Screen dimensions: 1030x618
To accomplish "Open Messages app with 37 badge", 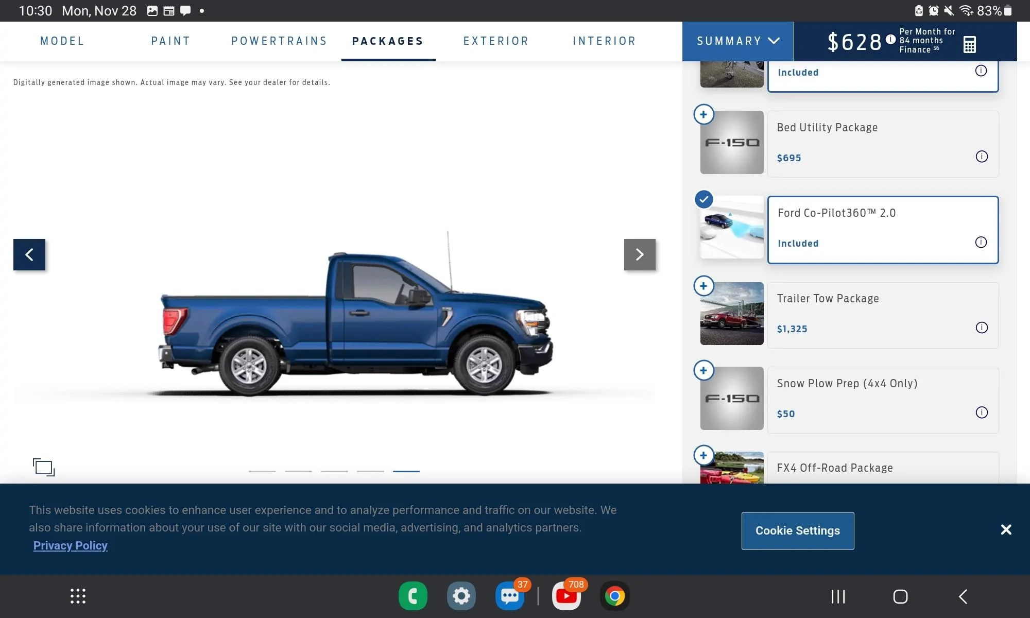I will 510,596.
